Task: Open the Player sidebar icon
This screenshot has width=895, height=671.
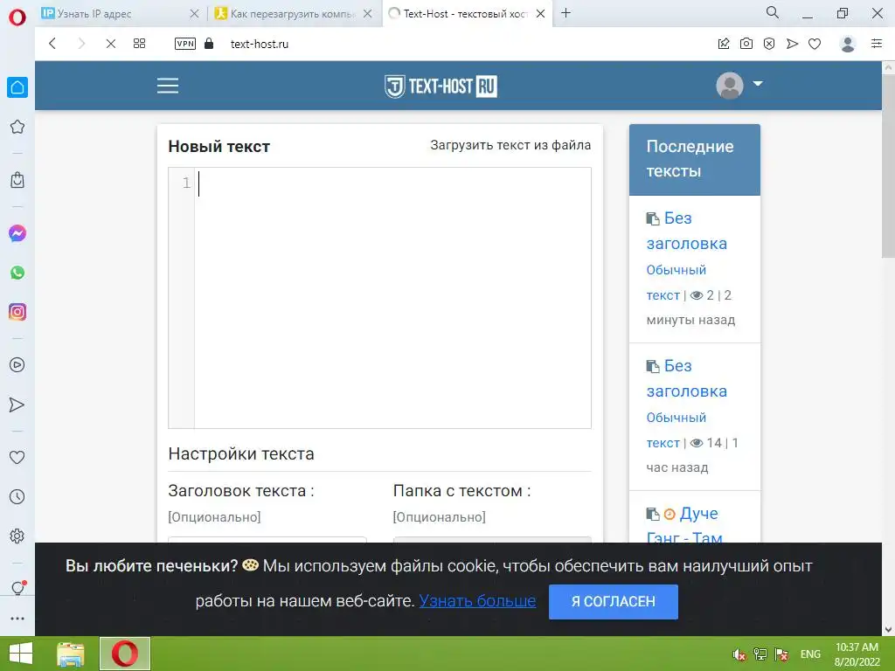Action: pyautogui.click(x=17, y=365)
